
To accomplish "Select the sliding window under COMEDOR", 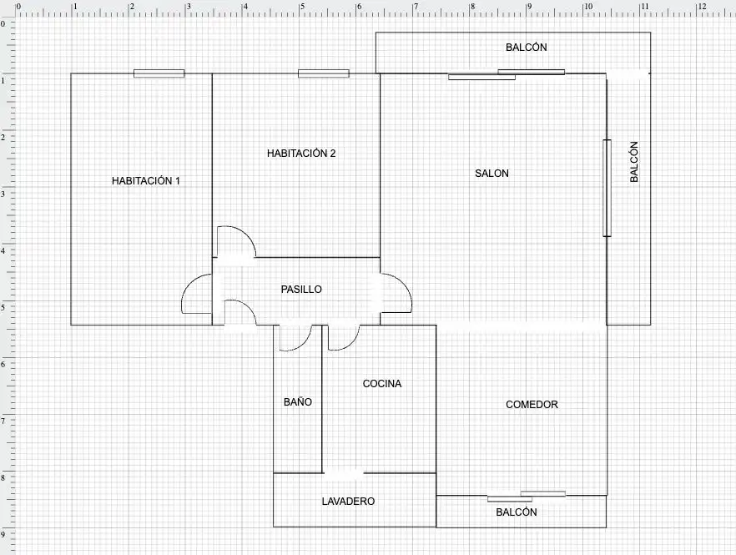I will [x=527, y=497].
